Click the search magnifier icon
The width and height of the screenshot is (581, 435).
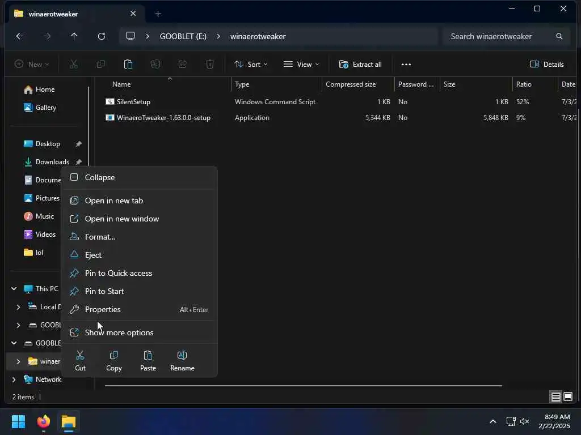click(559, 36)
